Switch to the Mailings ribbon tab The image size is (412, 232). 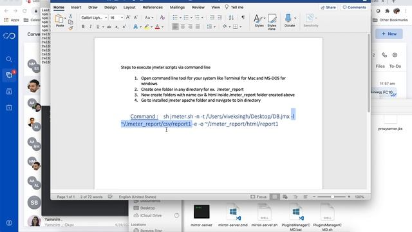click(x=177, y=7)
